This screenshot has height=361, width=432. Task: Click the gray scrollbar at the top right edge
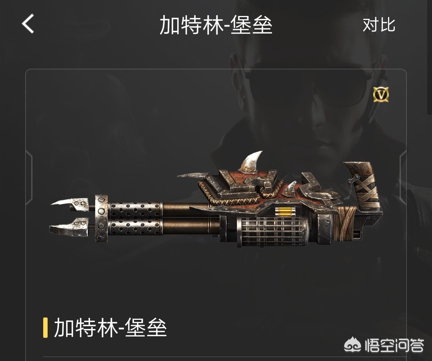(x=430, y=57)
